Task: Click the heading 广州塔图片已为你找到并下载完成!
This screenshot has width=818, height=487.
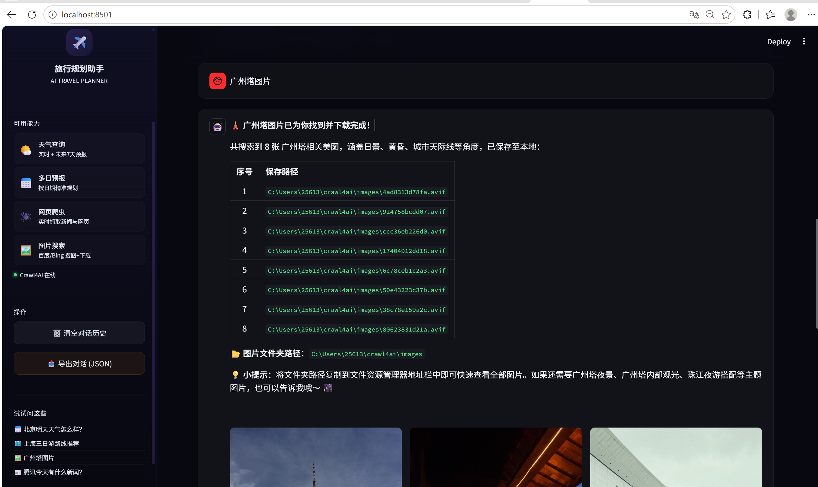Action: coord(306,125)
